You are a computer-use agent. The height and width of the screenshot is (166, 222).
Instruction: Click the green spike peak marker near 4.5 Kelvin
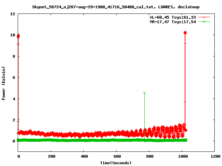(x=144, y=93)
